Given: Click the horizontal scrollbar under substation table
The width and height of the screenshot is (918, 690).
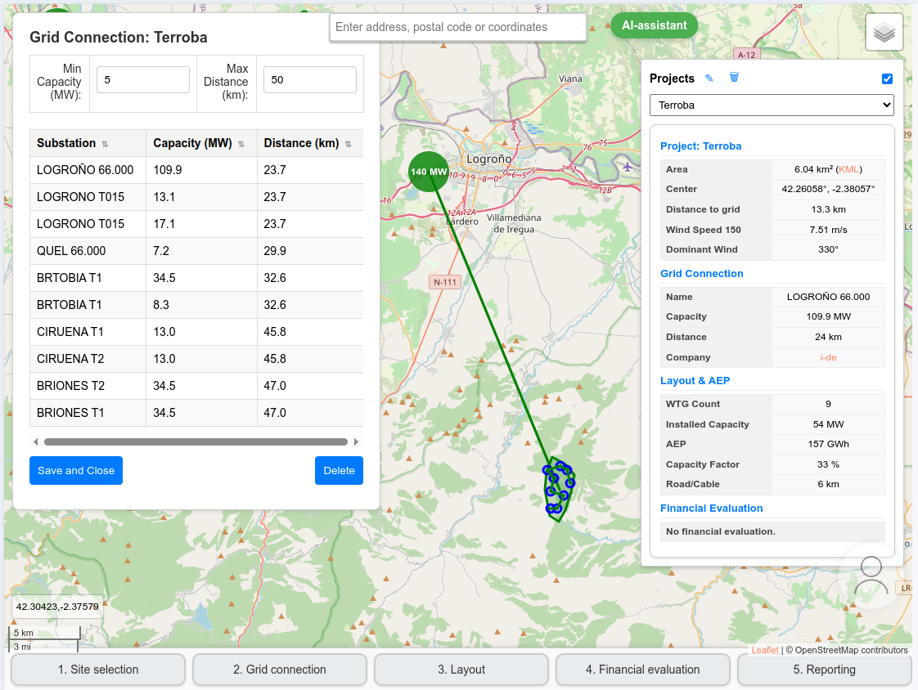Looking at the screenshot, I should click(196, 442).
